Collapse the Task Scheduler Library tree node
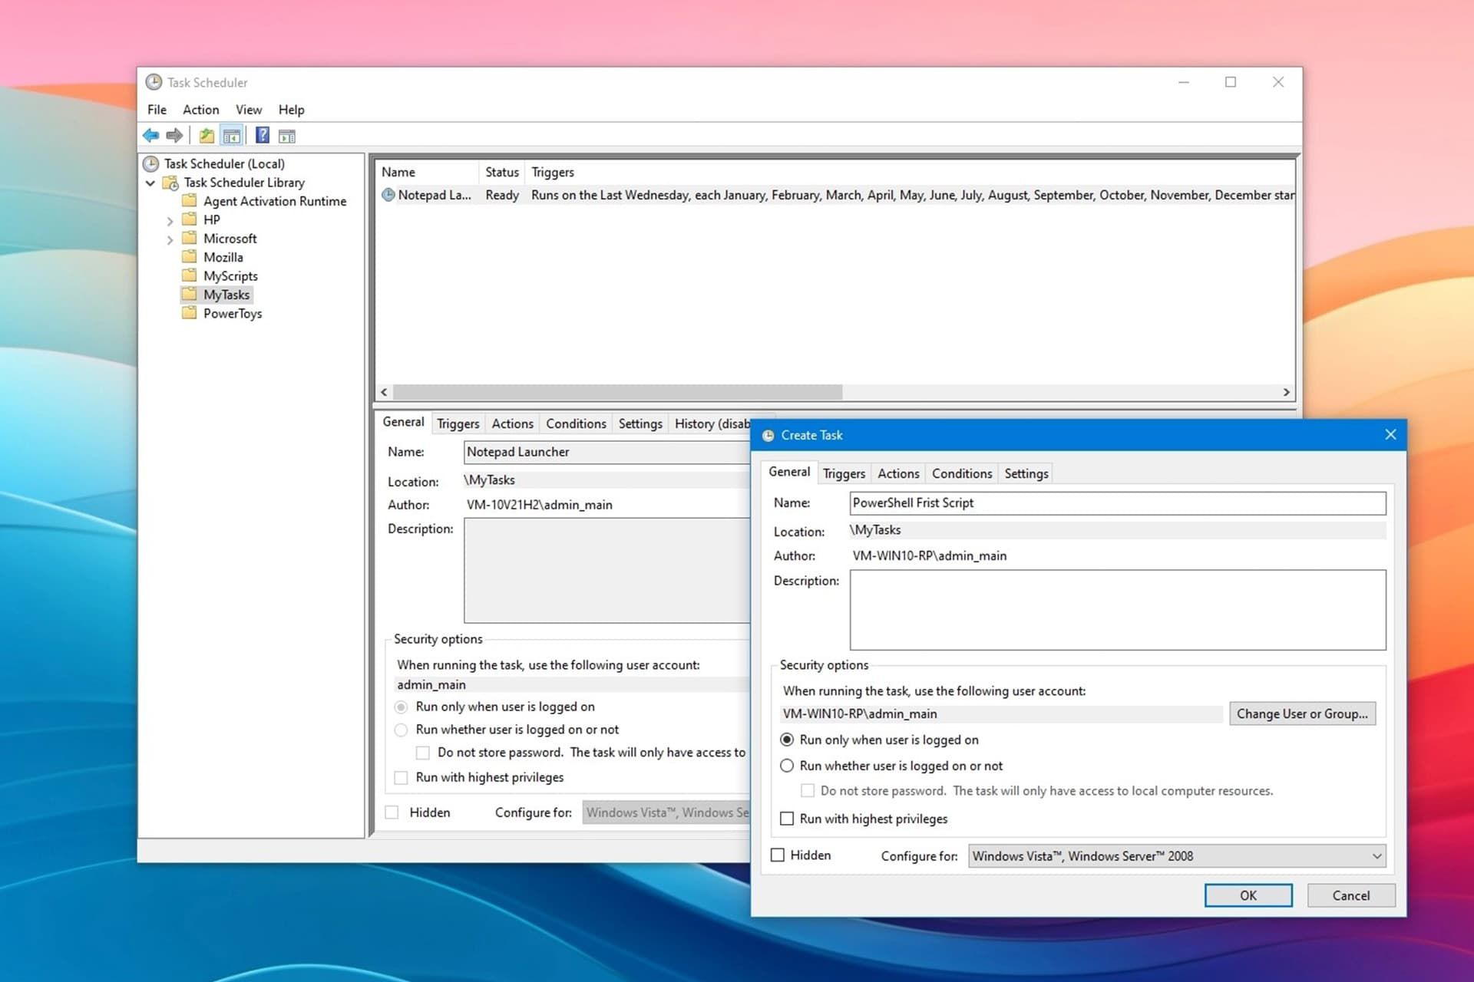 click(150, 183)
